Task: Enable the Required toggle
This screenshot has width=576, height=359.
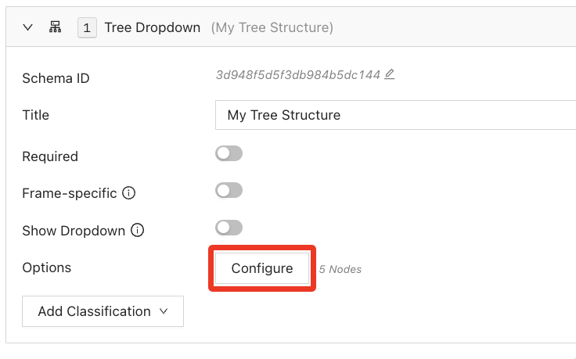Action: [229, 153]
